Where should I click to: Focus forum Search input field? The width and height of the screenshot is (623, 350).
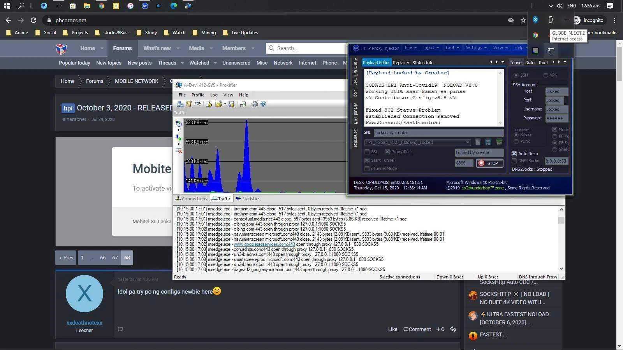coord(306,48)
